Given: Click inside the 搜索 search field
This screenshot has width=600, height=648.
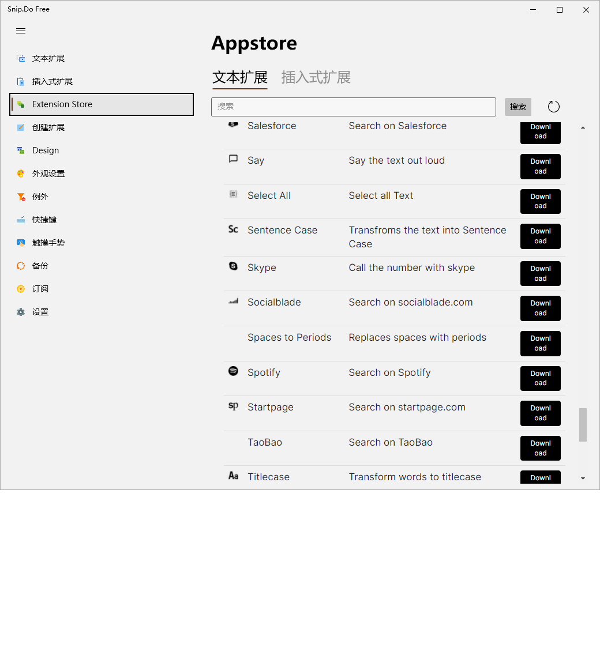Looking at the screenshot, I should pos(354,107).
